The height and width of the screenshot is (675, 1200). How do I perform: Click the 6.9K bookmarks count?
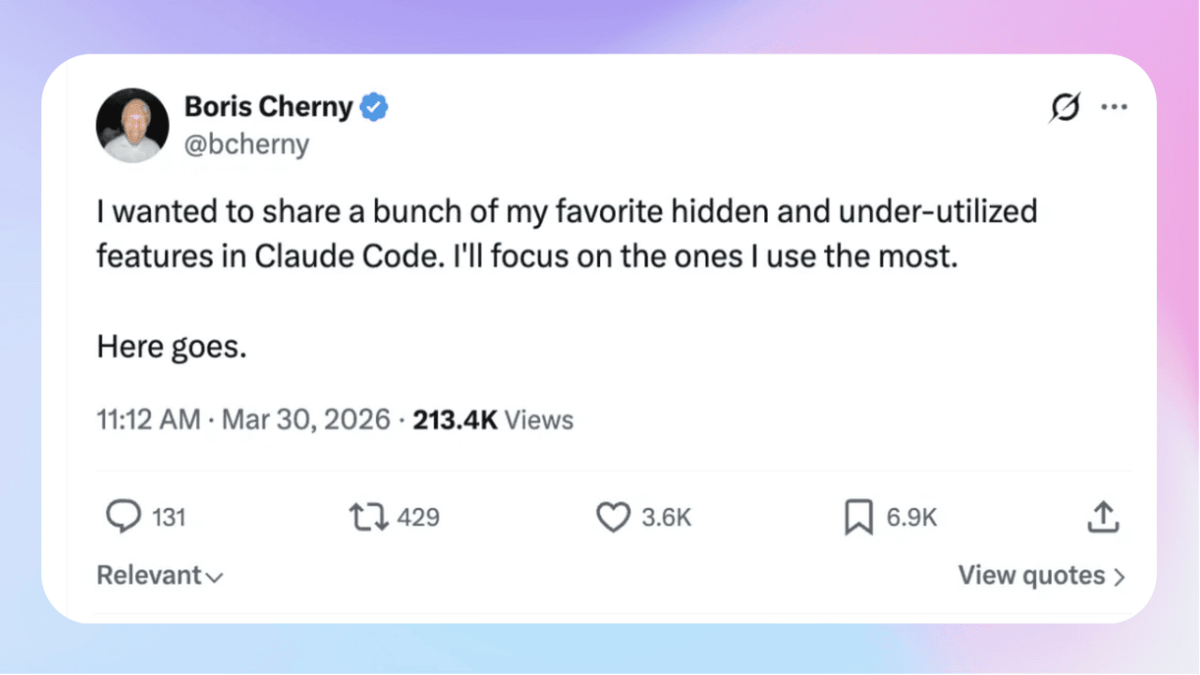911,517
